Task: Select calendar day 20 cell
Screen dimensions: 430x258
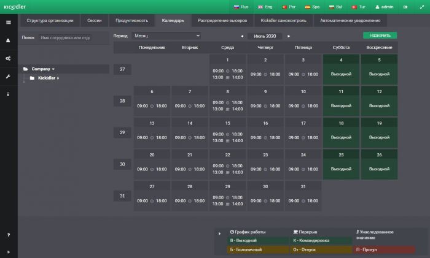Action: pos(152,164)
